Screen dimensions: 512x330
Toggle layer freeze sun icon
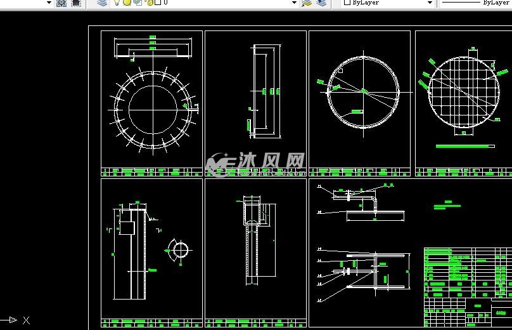click(x=127, y=3)
